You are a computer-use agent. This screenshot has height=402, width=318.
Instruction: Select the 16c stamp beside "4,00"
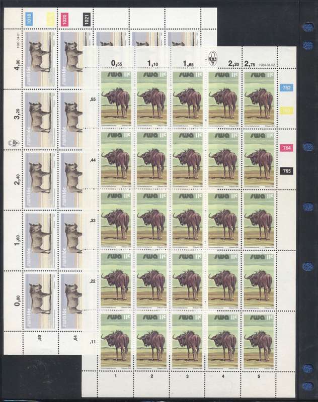[x=40, y=60]
